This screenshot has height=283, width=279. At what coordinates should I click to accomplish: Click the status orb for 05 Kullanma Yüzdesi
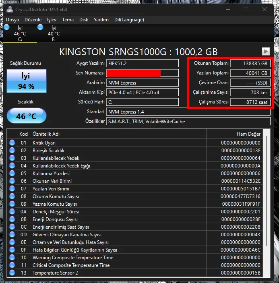pos(12,173)
